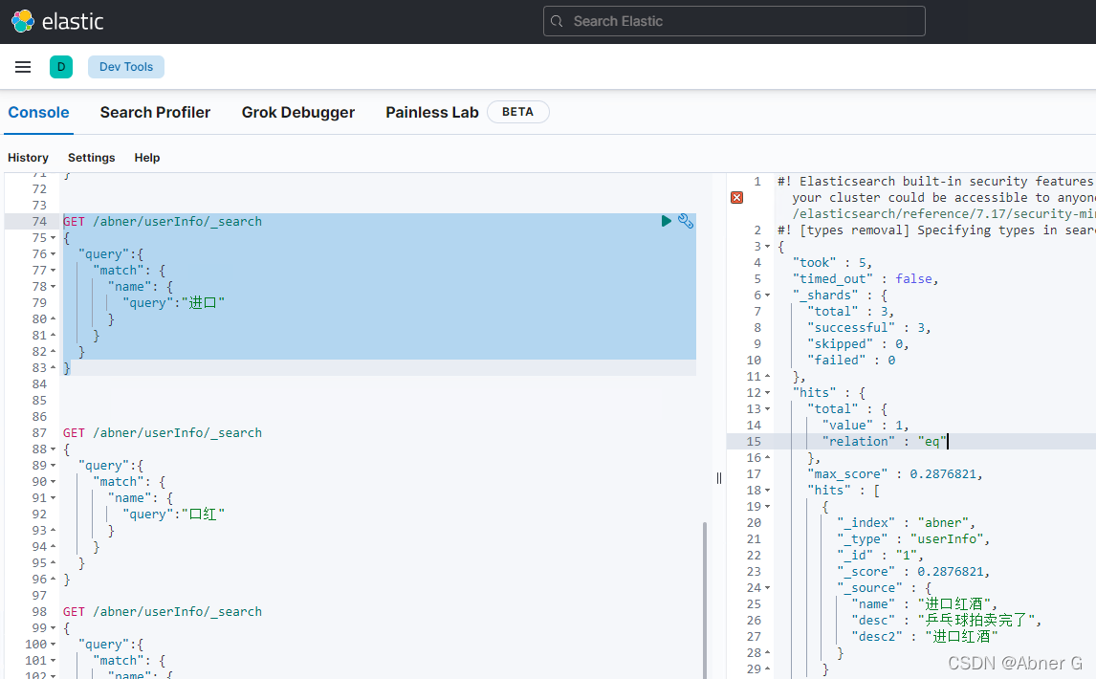Click the editor vertical scrollbar
Screen dimensions: 1096x679
click(705, 600)
